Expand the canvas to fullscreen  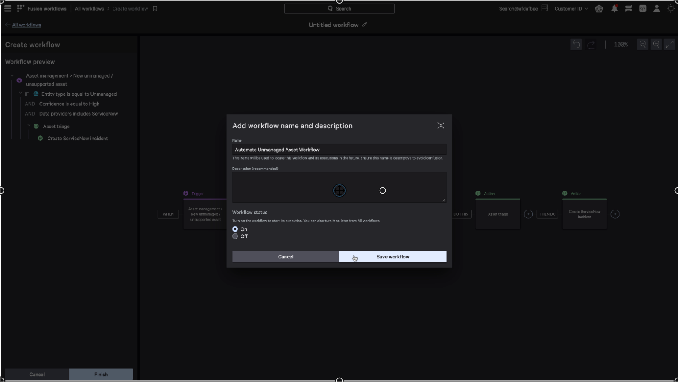[x=670, y=45]
